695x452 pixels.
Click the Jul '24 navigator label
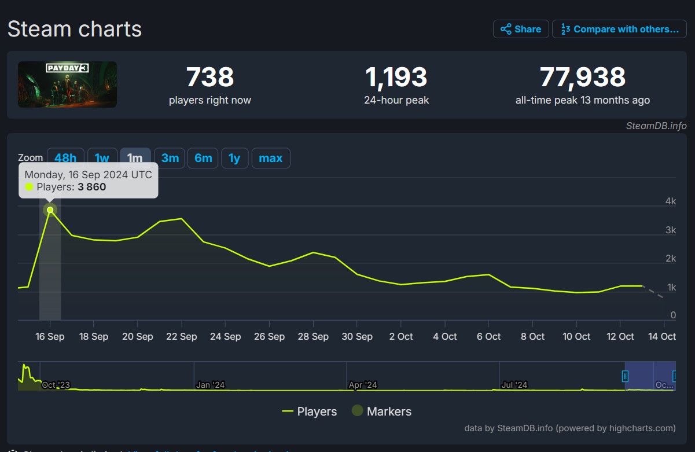pyautogui.click(x=514, y=385)
